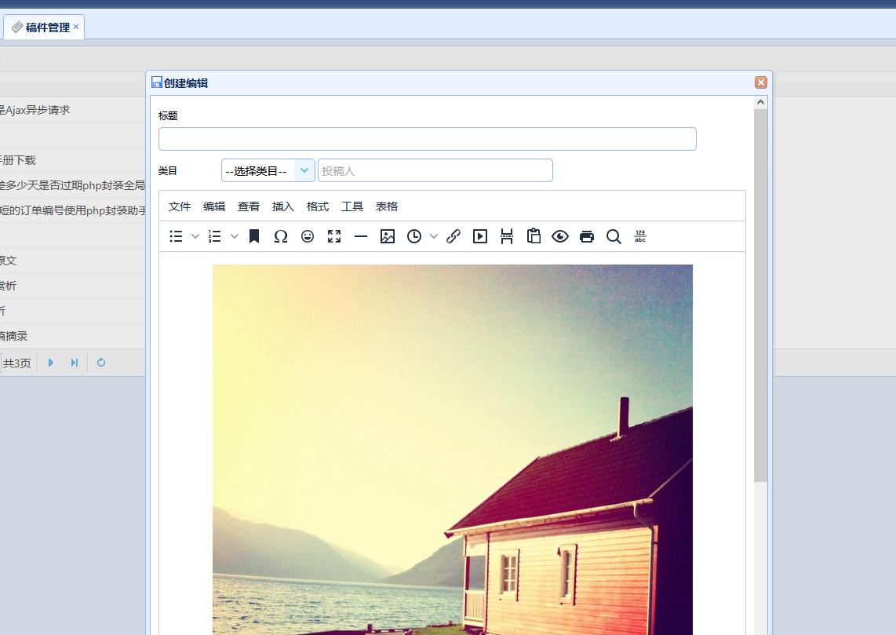Click the word count icon
This screenshot has height=635, width=896.
[x=640, y=236]
